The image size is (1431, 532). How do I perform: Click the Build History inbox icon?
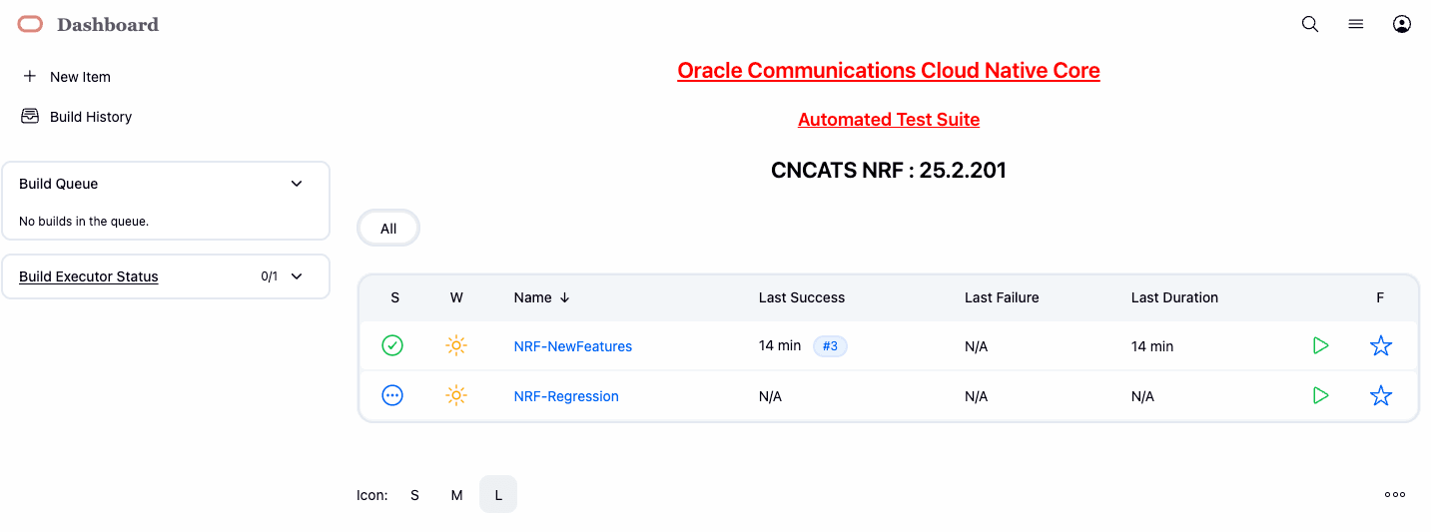(x=30, y=116)
